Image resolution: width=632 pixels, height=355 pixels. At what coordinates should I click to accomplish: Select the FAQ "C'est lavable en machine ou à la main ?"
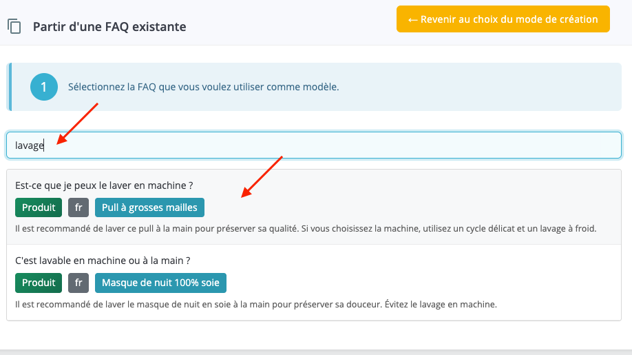click(x=103, y=261)
